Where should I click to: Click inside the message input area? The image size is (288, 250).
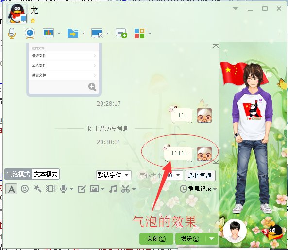110,213
